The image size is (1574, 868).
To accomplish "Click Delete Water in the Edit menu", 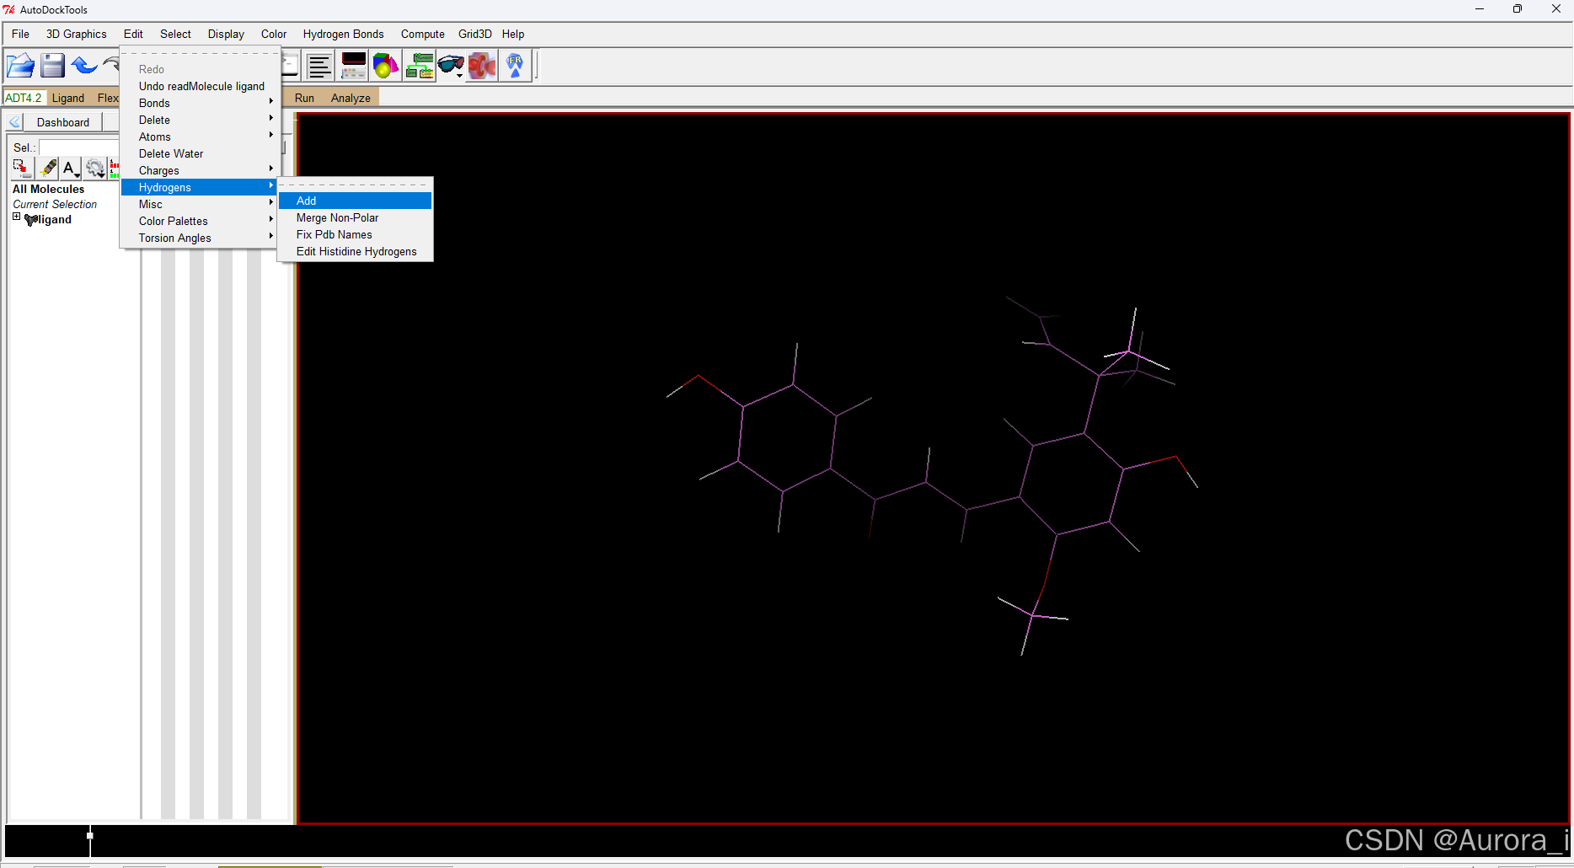I will click(200, 153).
